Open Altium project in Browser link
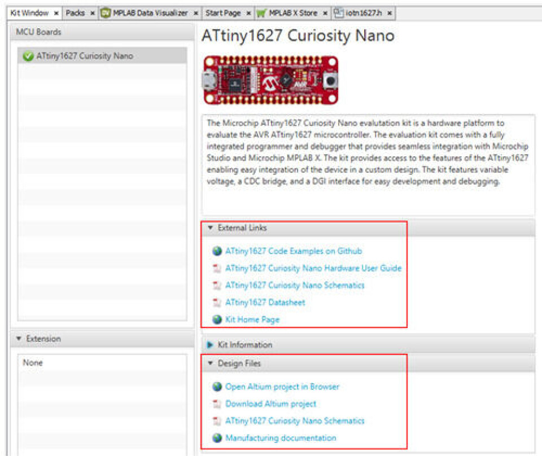Viewport: 542px width, 456px height. click(282, 387)
